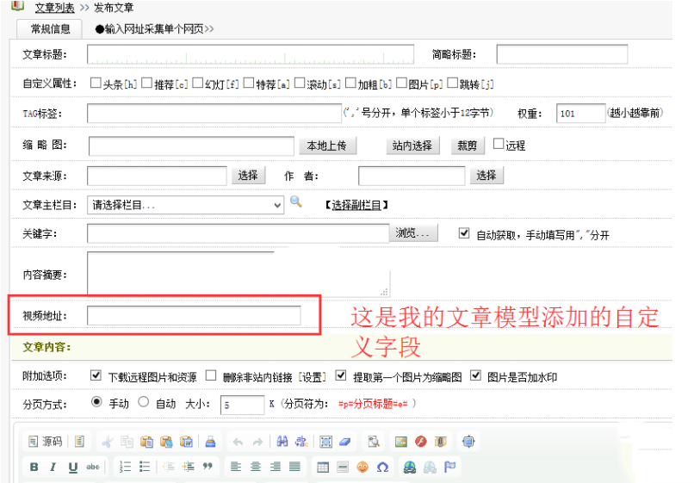Toggle bold formatting in the editor
The image size is (694, 483).
pyautogui.click(x=34, y=467)
